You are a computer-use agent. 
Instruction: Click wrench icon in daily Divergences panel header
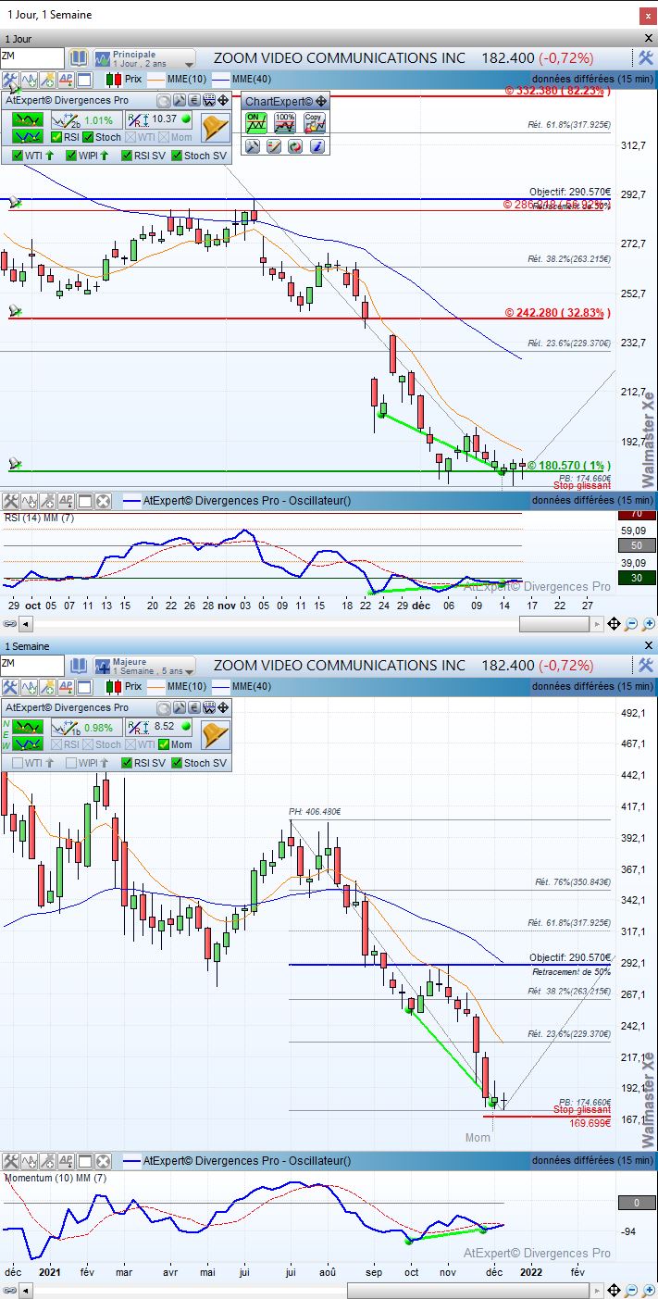180,101
